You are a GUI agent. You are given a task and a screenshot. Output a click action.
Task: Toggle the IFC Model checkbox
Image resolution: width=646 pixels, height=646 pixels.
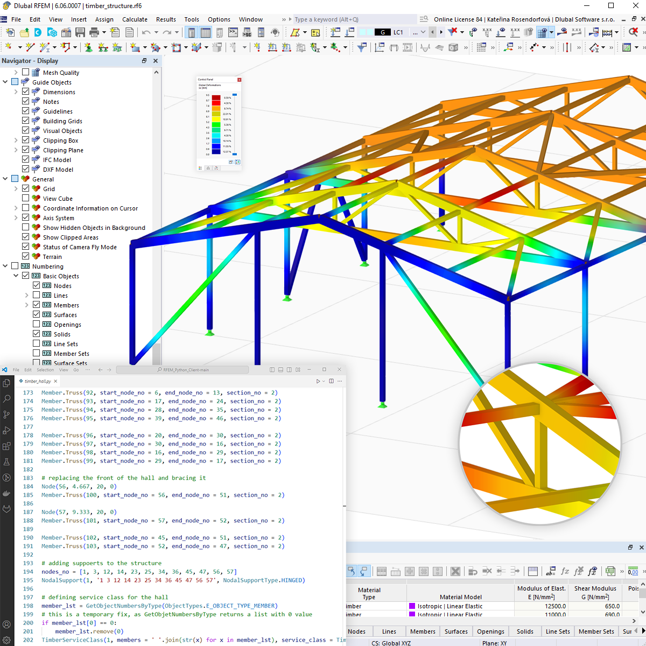point(26,159)
